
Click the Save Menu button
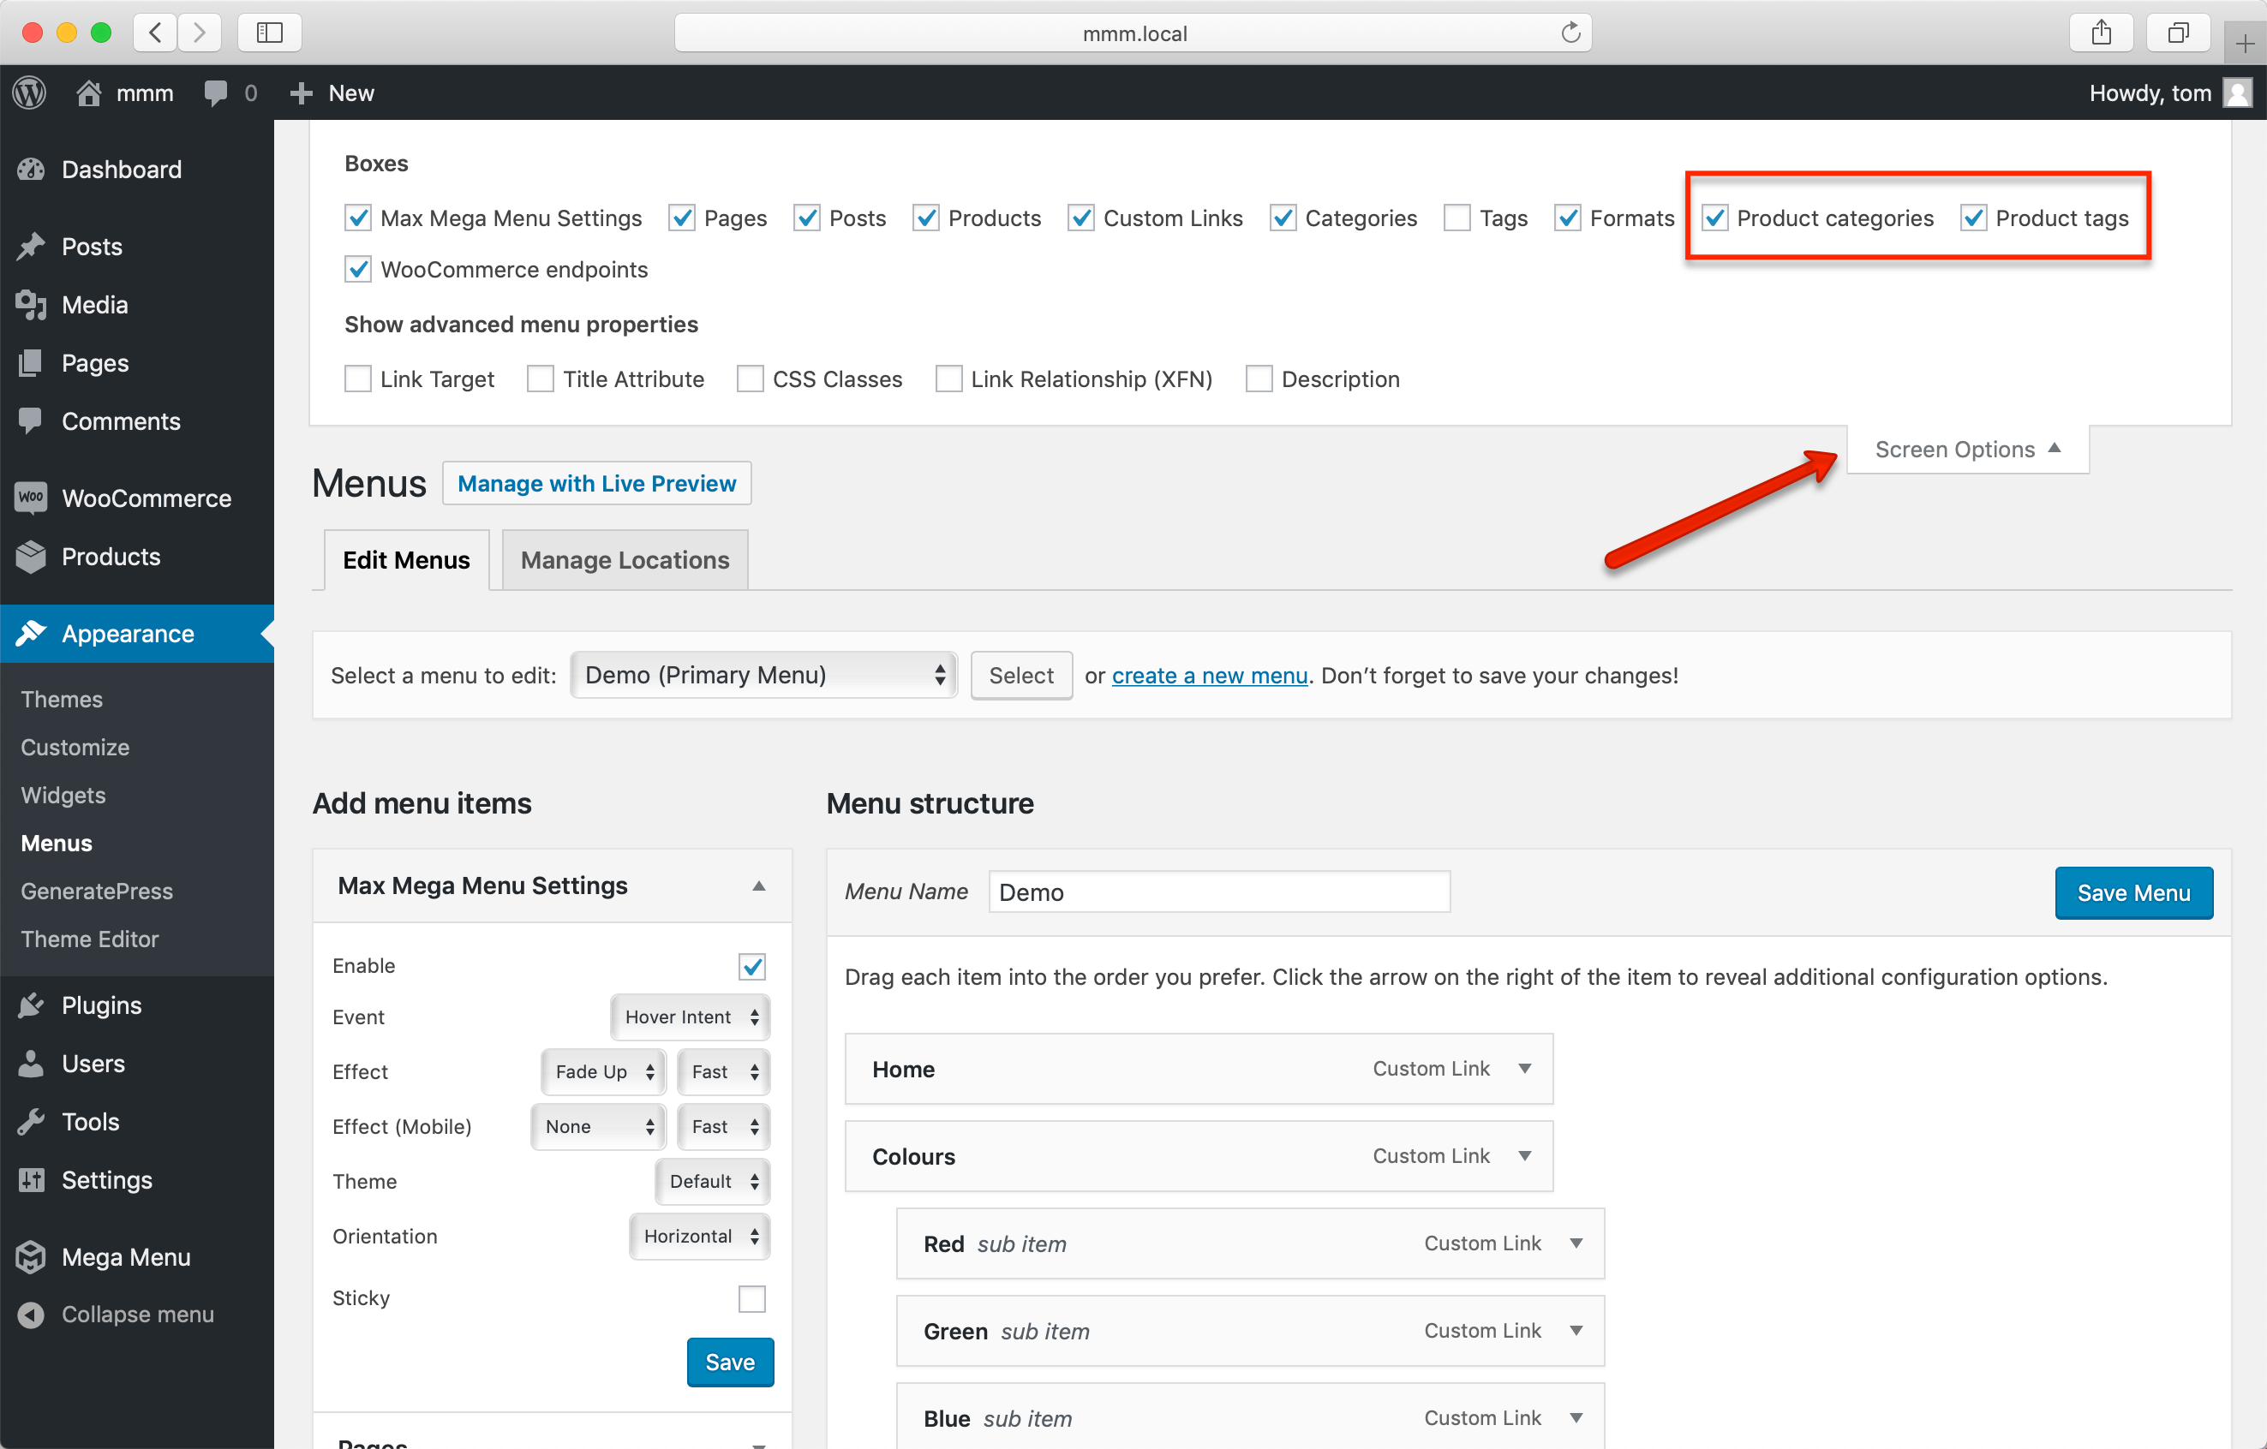(x=2128, y=892)
